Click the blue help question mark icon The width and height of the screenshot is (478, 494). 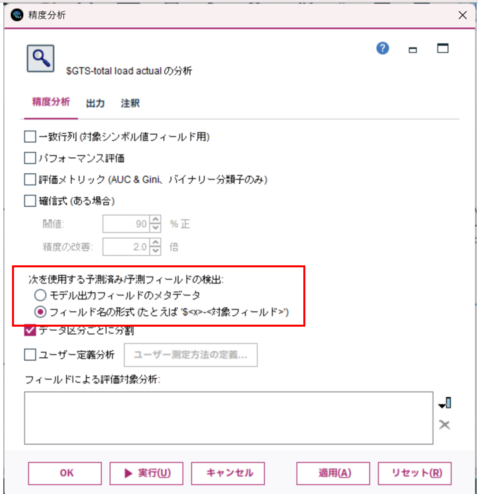click(x=383, y=49)
